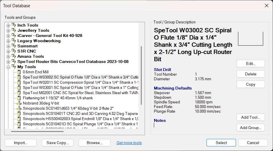Screen dimensions: 273x151
Task: Select Legacy Woodworking group in tree
Action: pyautogui.click(x=39, y=41)
